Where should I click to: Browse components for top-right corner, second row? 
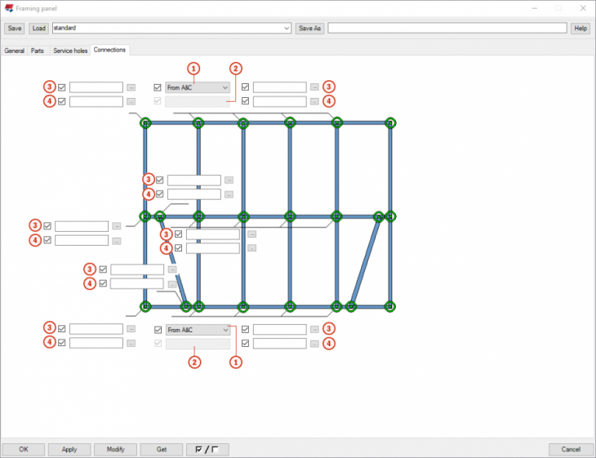coord(314,101)
